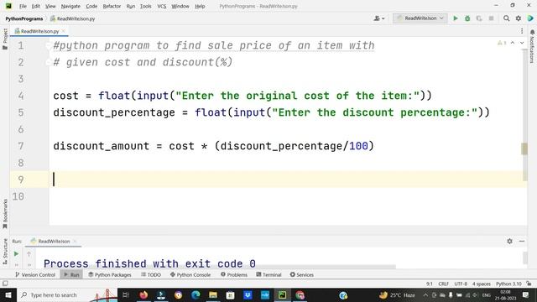Open the Version Control tool window
Screen dimensions: 537x302
click(35, 274)
